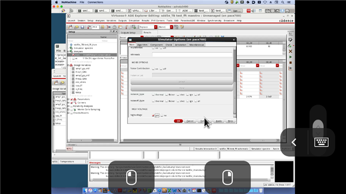Collapse the Analyses tree node

coord(69,52)
